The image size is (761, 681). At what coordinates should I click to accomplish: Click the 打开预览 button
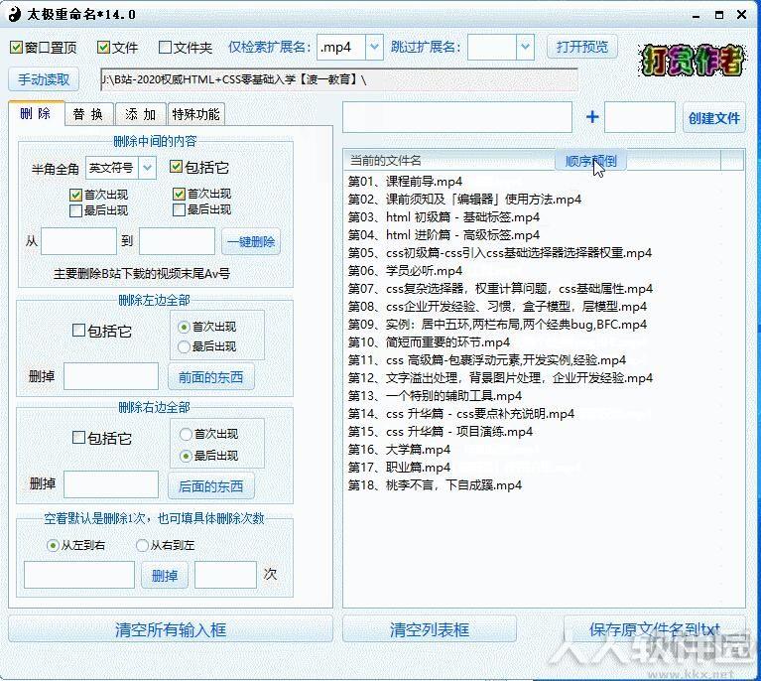[x=582, y=47]
